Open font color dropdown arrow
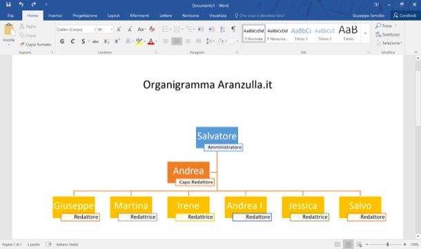421x249 pixels. click(x=156, y=41)
